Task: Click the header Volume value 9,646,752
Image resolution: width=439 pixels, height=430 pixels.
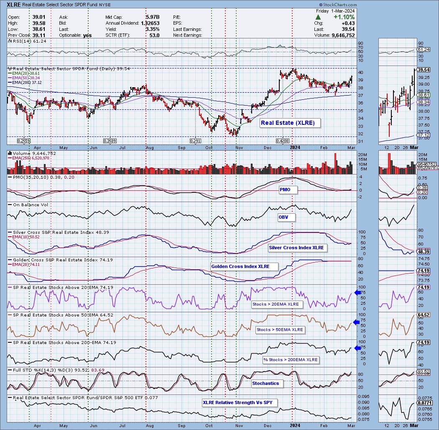Action: click(343, 35)
